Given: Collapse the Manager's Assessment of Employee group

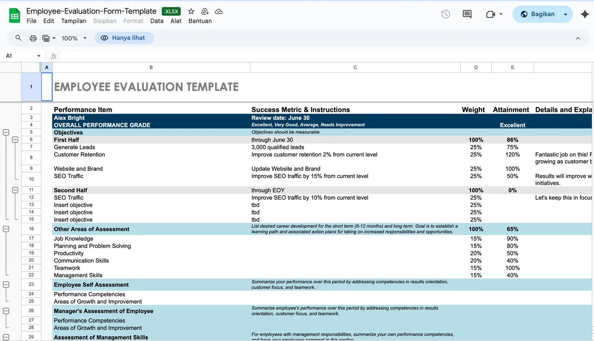Looking at the screenshot, I should pos(6,311).
